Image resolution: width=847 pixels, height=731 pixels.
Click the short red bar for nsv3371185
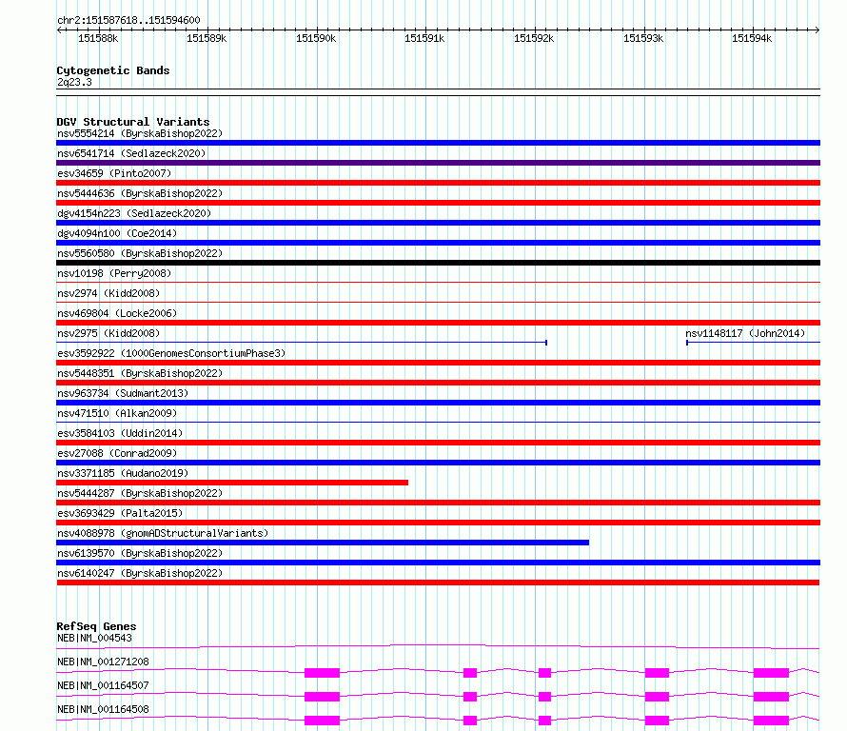click(232, 483)
